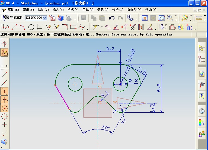The height and width of the screenshot is (150, 208).
Task: Click the Offset Curve icon
Action: (x=172, y=27)
